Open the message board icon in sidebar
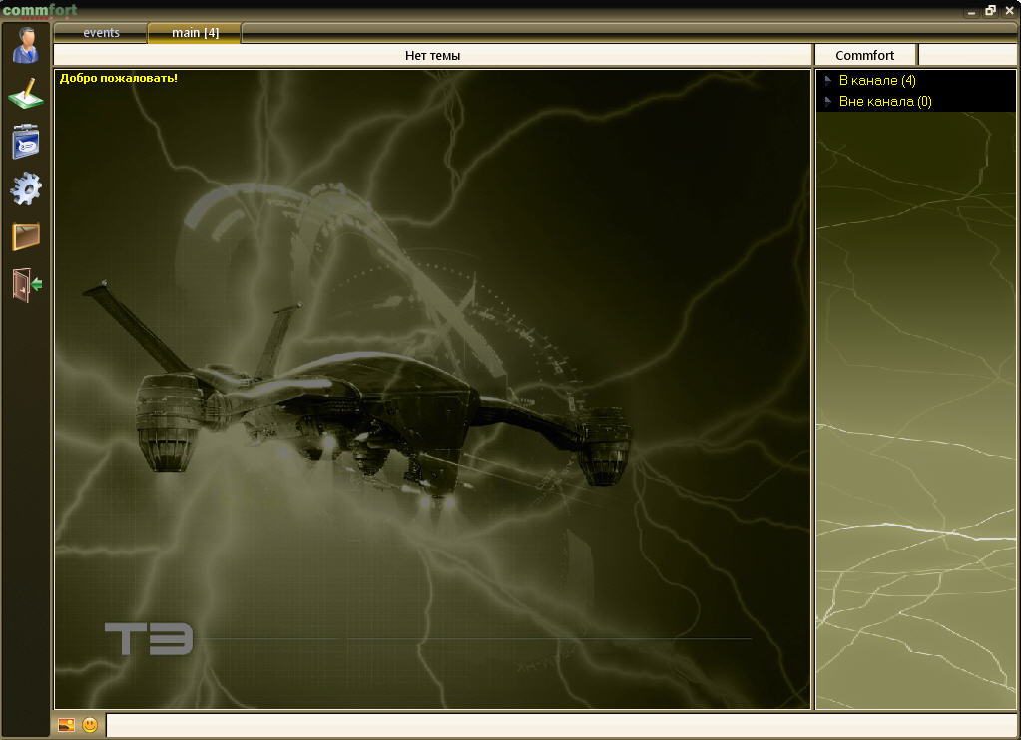The width and height of the screenshot is (1021, 740). pos(25,142)
